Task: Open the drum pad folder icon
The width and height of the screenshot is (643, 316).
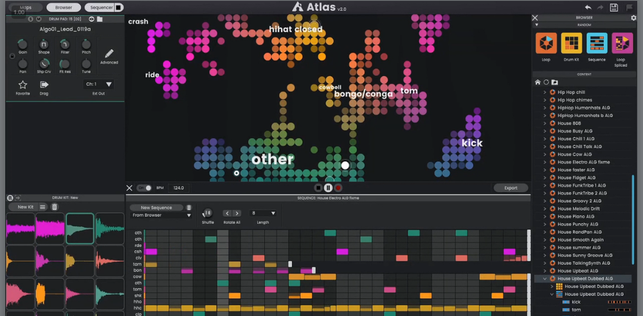Action: [x=100, y=19]
